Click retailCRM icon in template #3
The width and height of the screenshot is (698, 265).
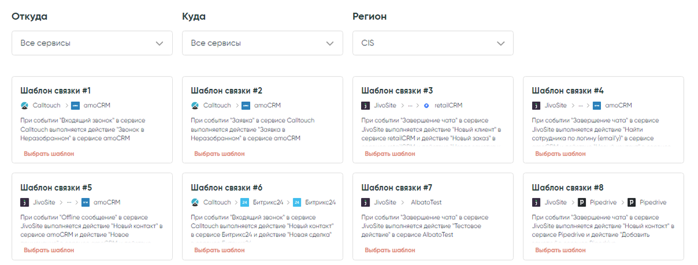426,105
